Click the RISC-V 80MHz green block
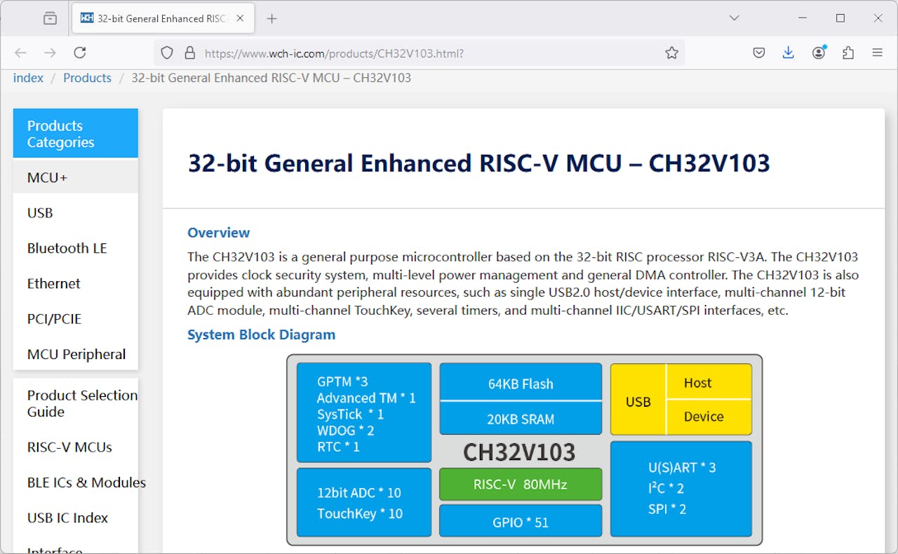 coord(521,484)
